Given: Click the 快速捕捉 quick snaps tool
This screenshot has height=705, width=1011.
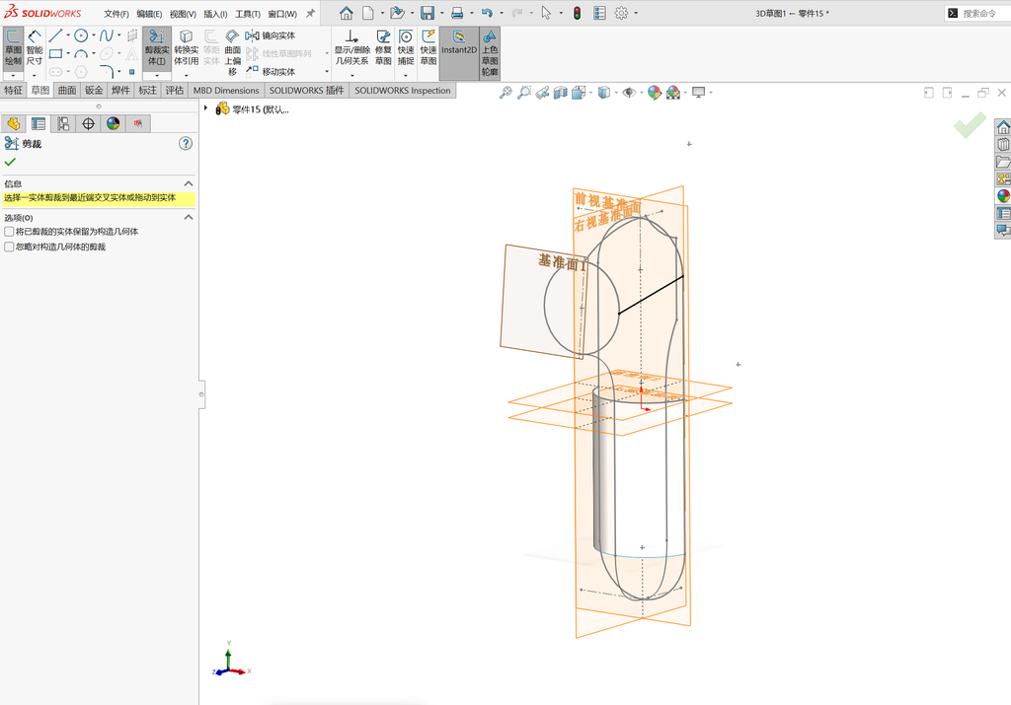Looking at the screenshot, I should coord(406,47).
